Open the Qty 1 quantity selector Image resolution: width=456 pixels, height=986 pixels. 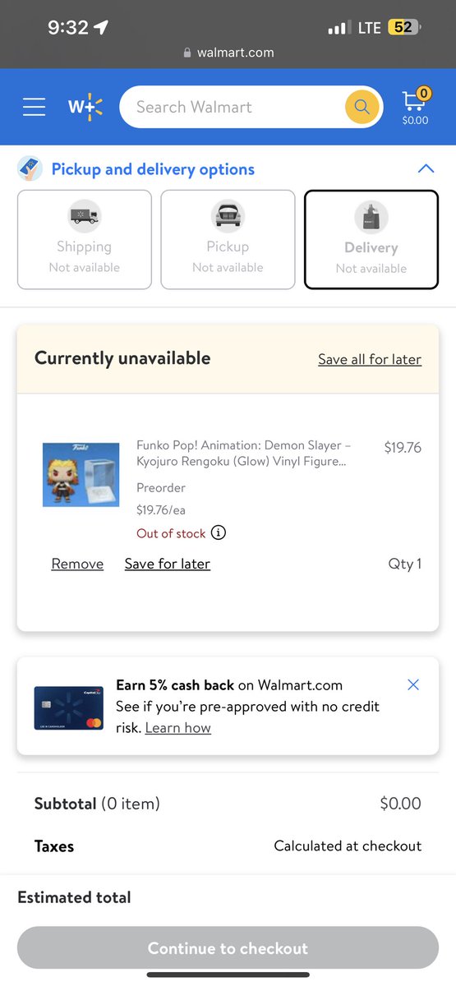[404, 564]
